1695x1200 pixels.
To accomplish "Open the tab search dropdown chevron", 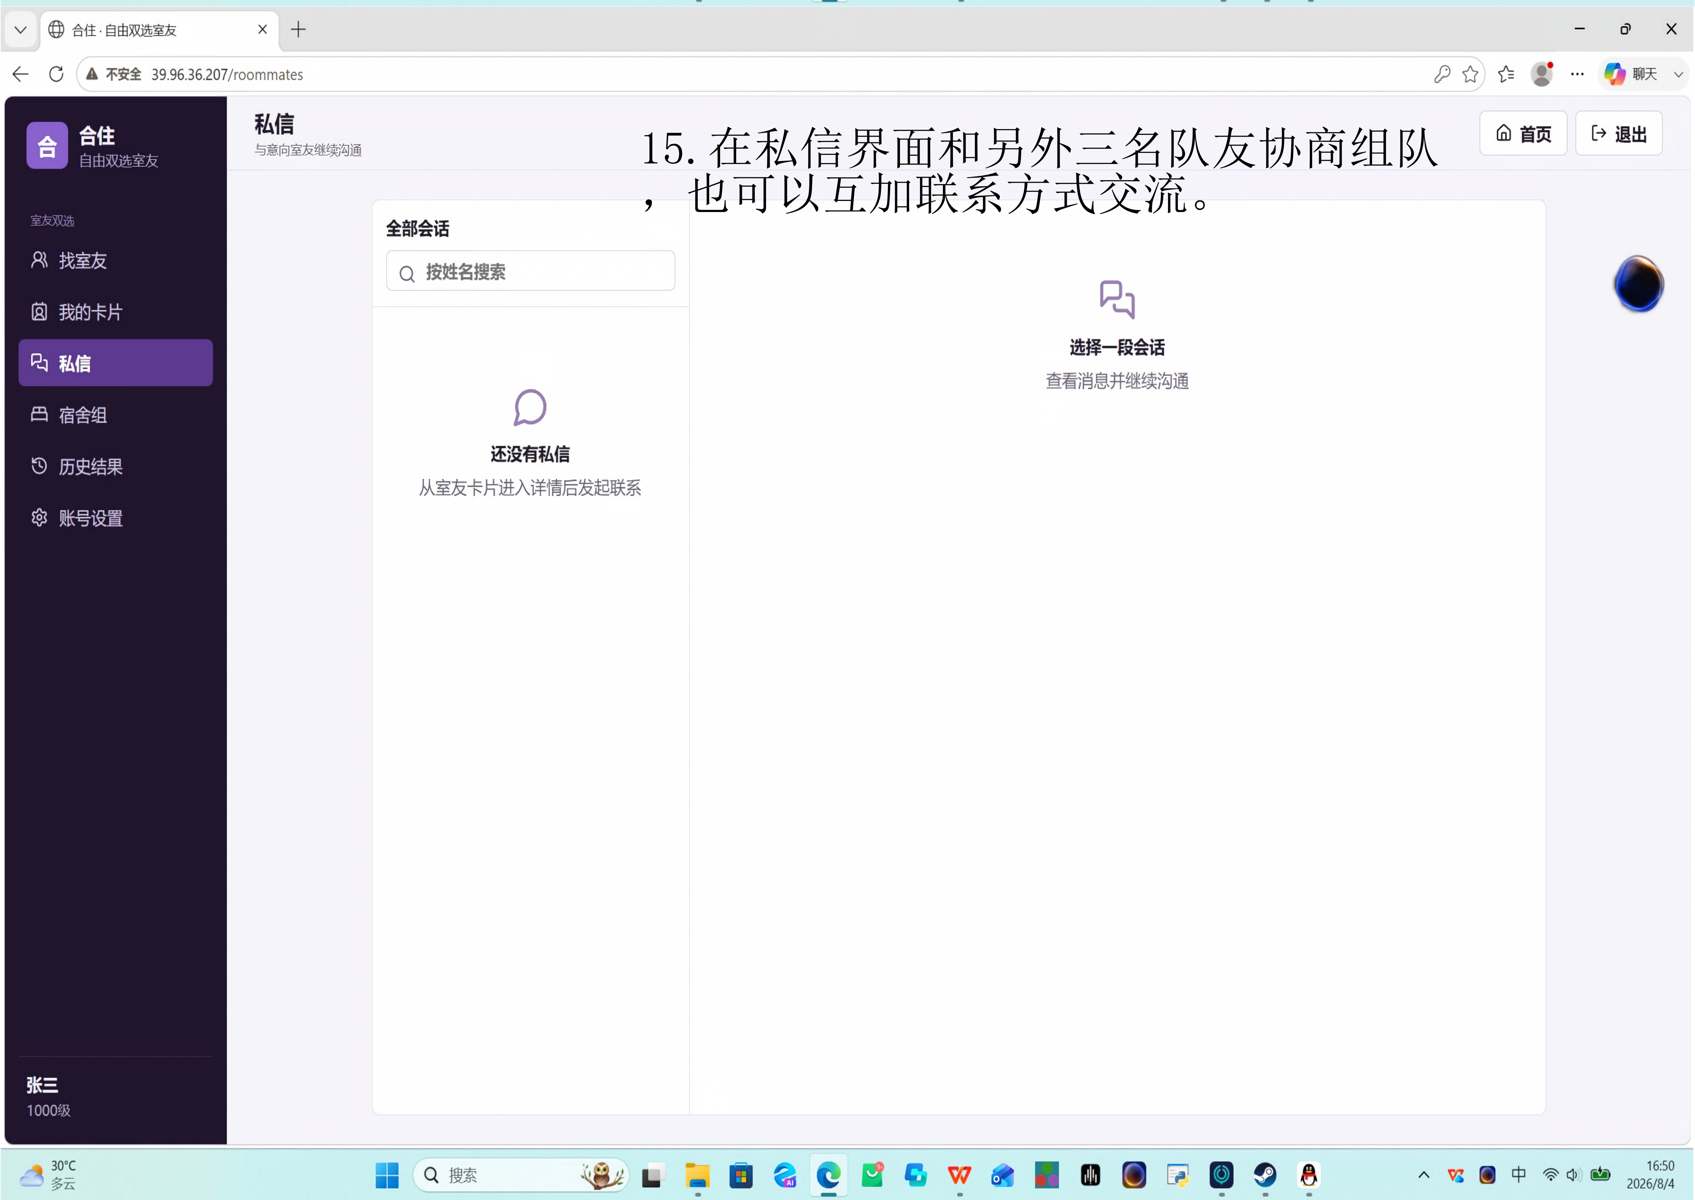I will pos(21,30).
